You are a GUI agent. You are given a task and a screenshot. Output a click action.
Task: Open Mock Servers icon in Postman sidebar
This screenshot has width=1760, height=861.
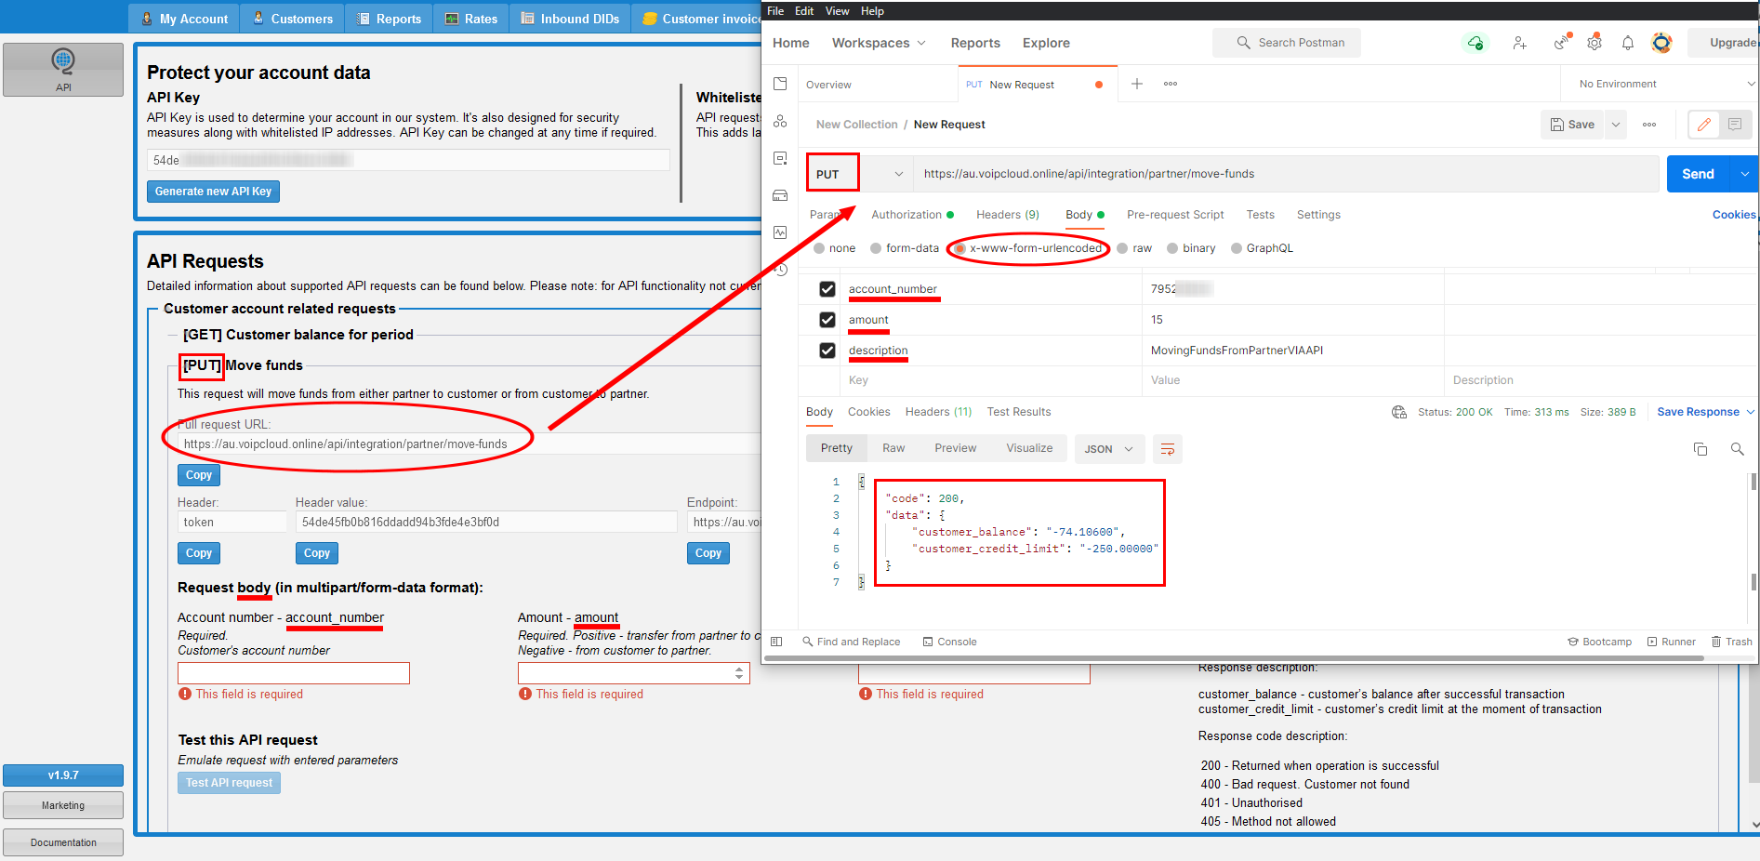click(780, 195)
